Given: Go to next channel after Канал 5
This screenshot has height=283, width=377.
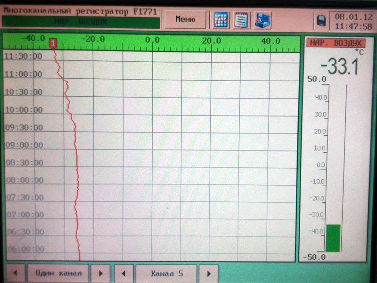Looking at the screenshot, I should (209, 273).
